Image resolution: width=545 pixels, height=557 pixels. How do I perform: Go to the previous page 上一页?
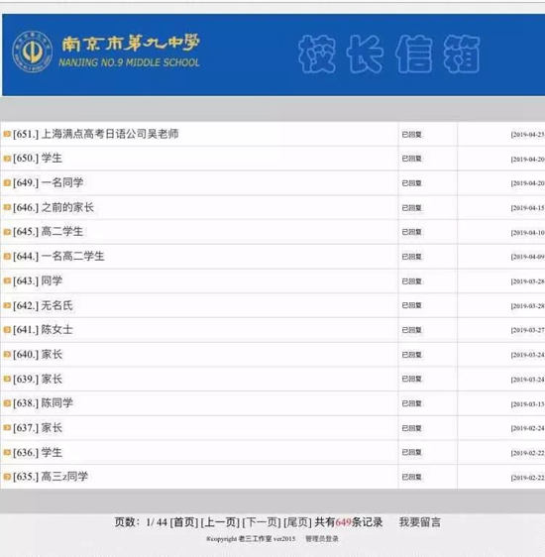[220, 522]
